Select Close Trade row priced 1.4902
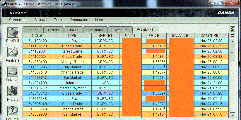241x120 pixels. click(126, 104)
